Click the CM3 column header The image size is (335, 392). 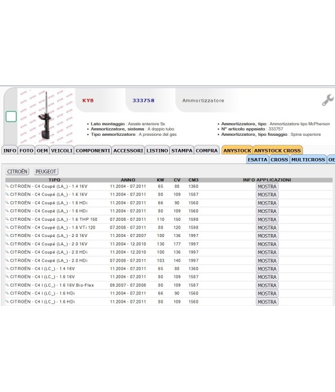193,180
